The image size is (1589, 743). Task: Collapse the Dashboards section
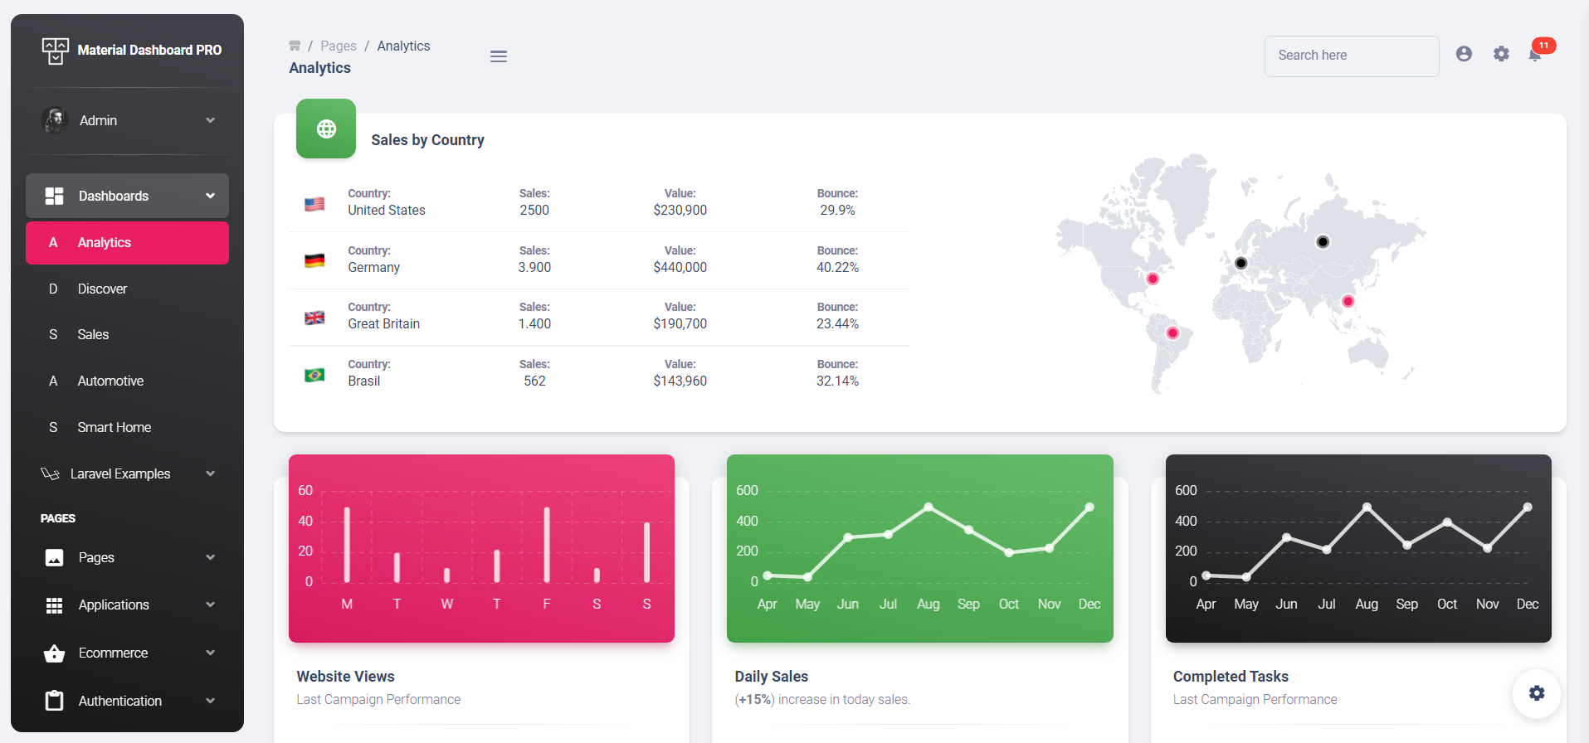(x=127, y=196)
